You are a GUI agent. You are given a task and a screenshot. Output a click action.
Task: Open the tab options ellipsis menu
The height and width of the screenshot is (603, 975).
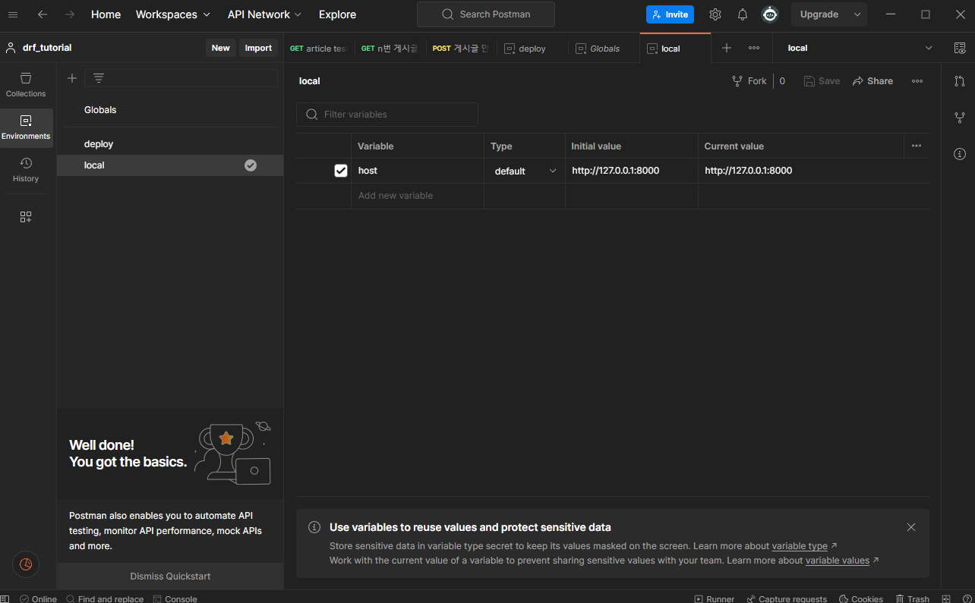click(754, 48)
